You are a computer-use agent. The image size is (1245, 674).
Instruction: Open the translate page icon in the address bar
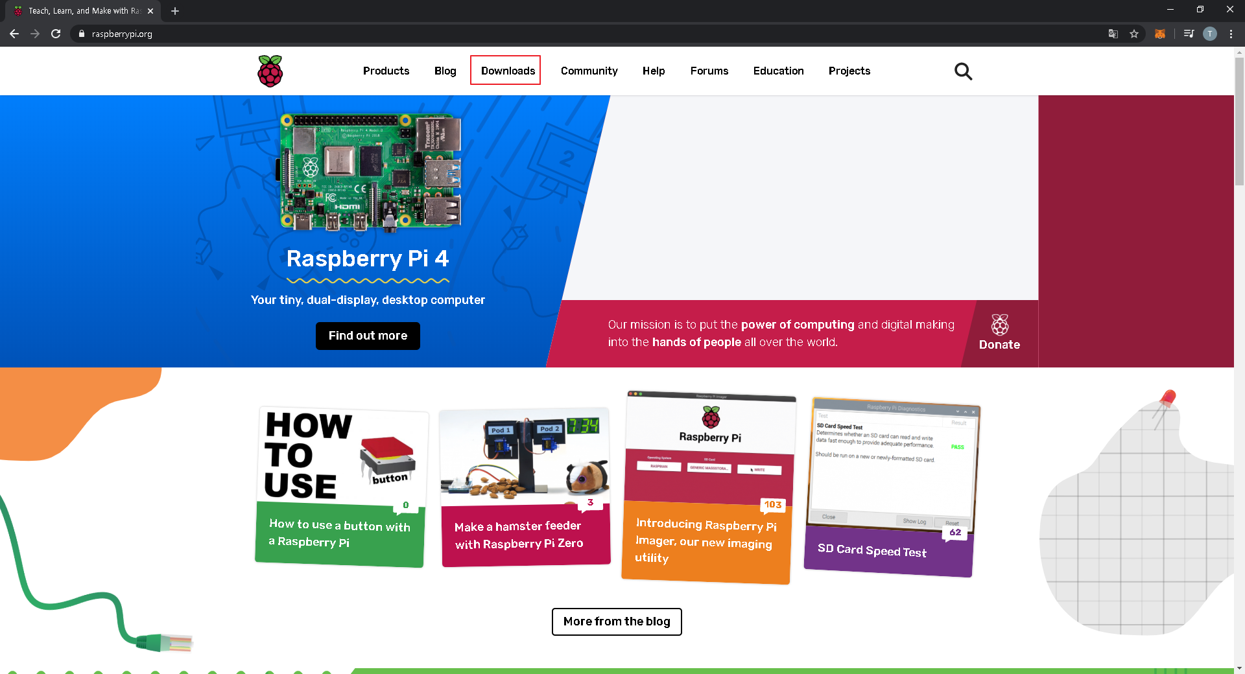[x=1113, y=34]
